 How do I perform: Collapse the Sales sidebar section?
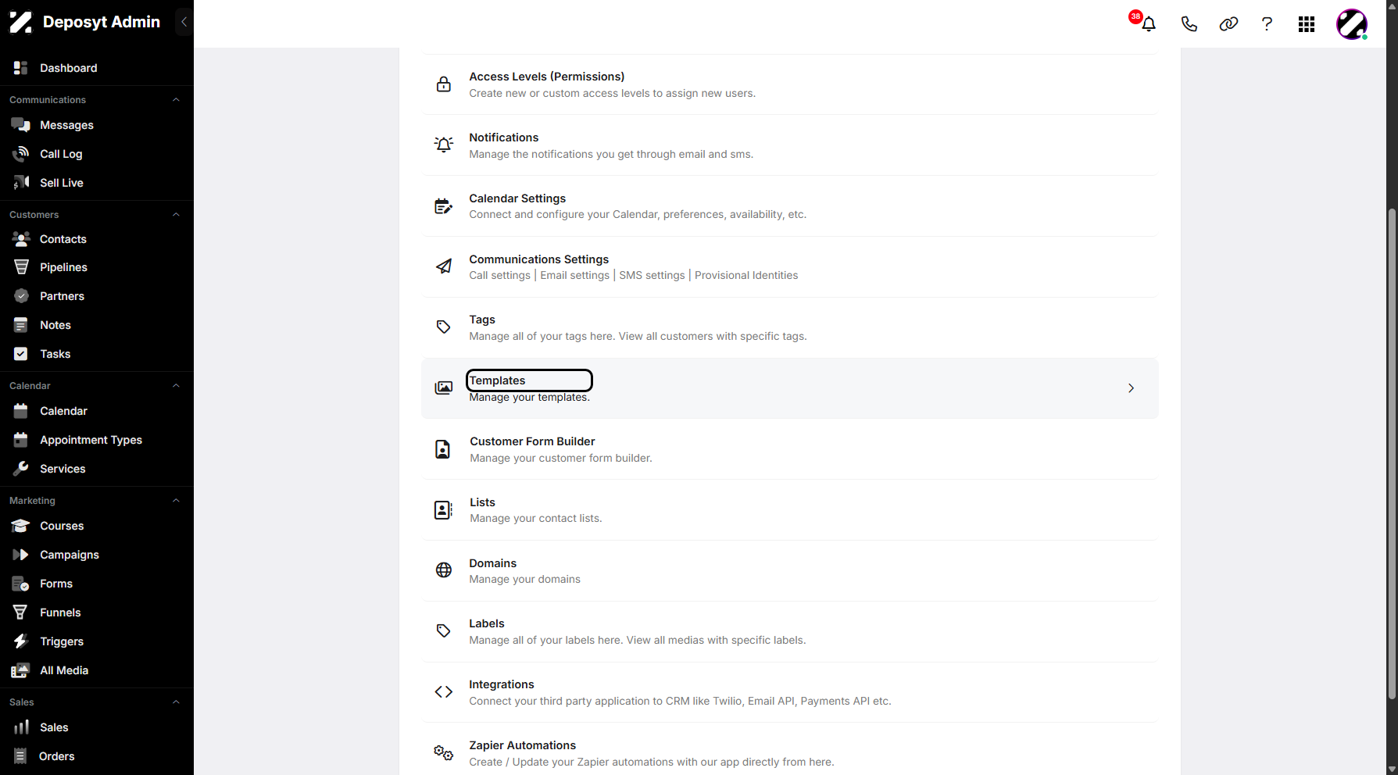click(x=176, y=702)
